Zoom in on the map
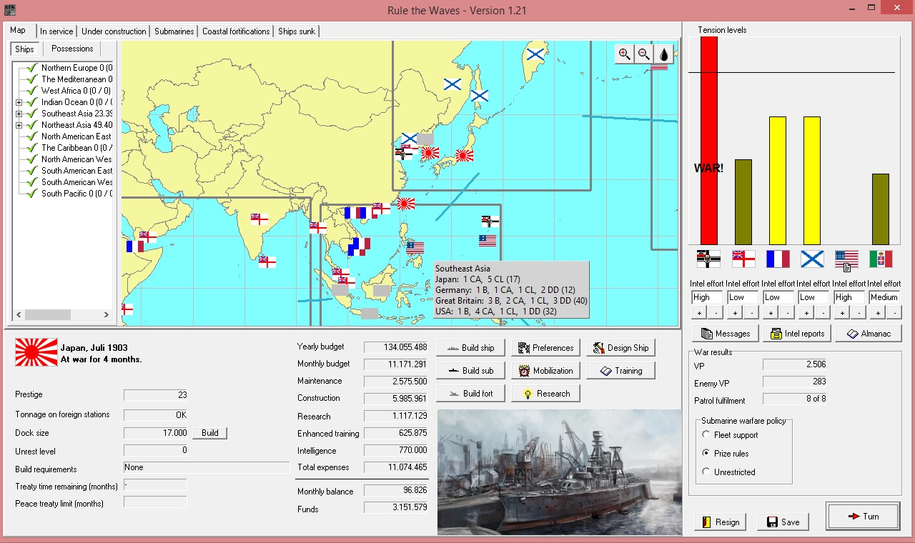This screenshot has height=543, width=915. 624,54
